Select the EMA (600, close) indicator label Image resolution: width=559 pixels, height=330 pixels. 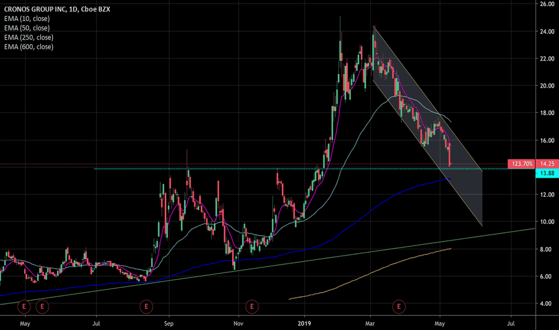29,47
